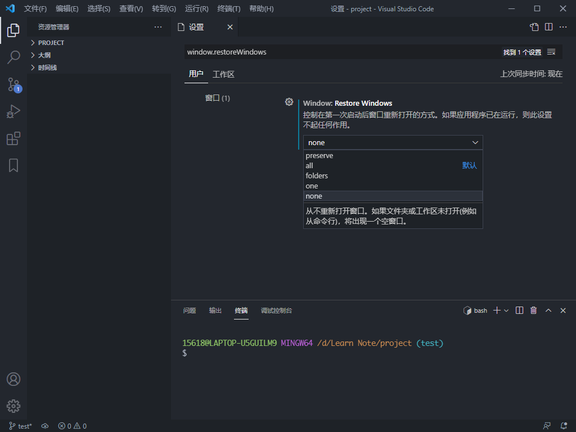
Task: Open Source Control view with badge
Action: 14,84
